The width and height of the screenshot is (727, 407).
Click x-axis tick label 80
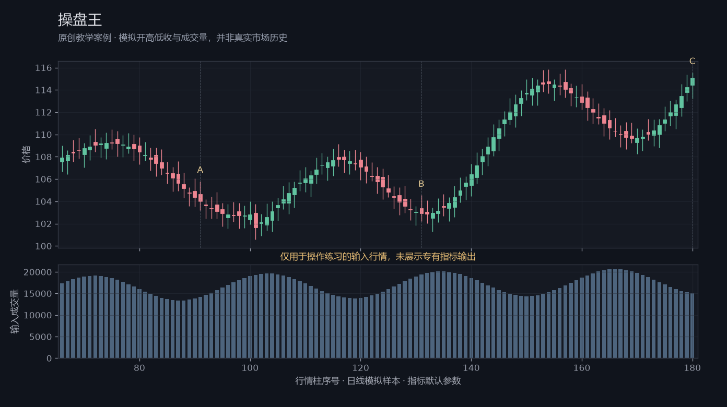139,368
